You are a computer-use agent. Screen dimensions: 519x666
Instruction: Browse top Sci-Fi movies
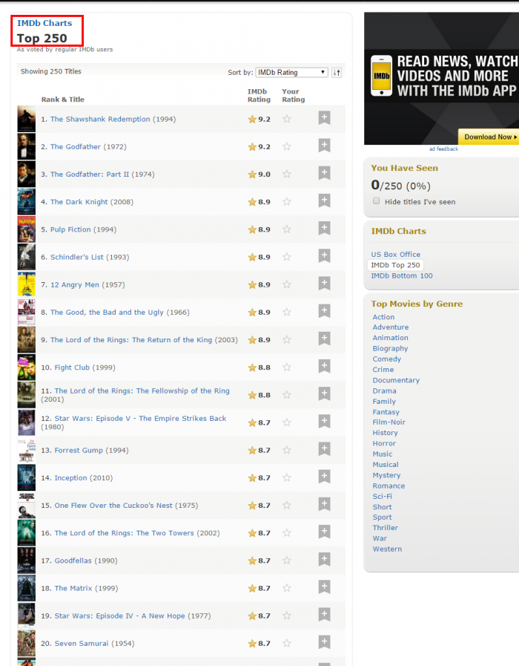(x=382, y=496)
